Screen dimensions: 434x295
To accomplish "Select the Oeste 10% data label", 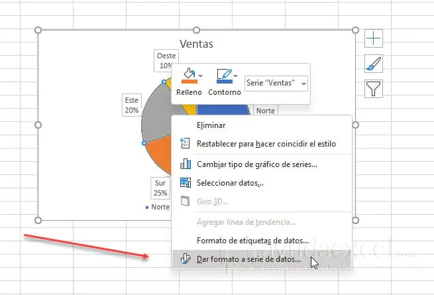I will tap(166, 60).
